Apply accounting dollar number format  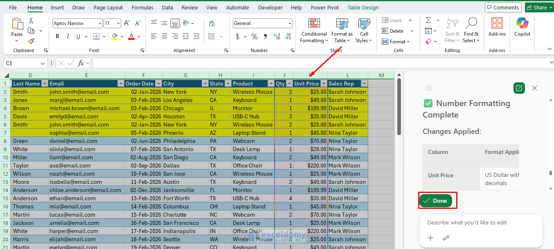237,36
